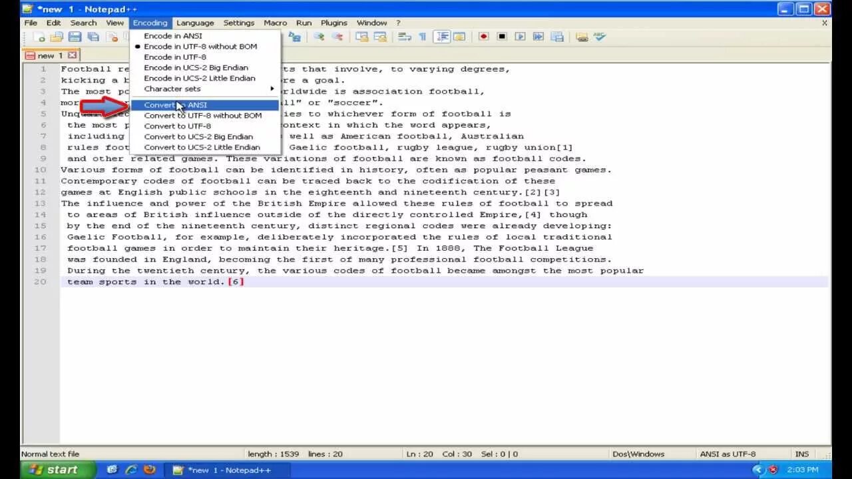The width and height of the screenshot is (852, 479).
Task: Click the Start Recording macro icon
Action: point(484,37)
